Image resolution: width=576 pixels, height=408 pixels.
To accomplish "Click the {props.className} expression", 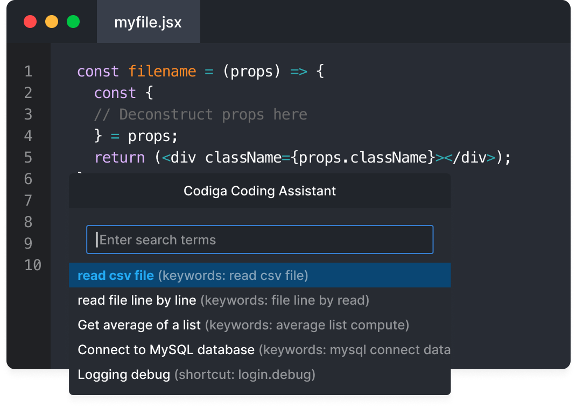I will 363,158.
